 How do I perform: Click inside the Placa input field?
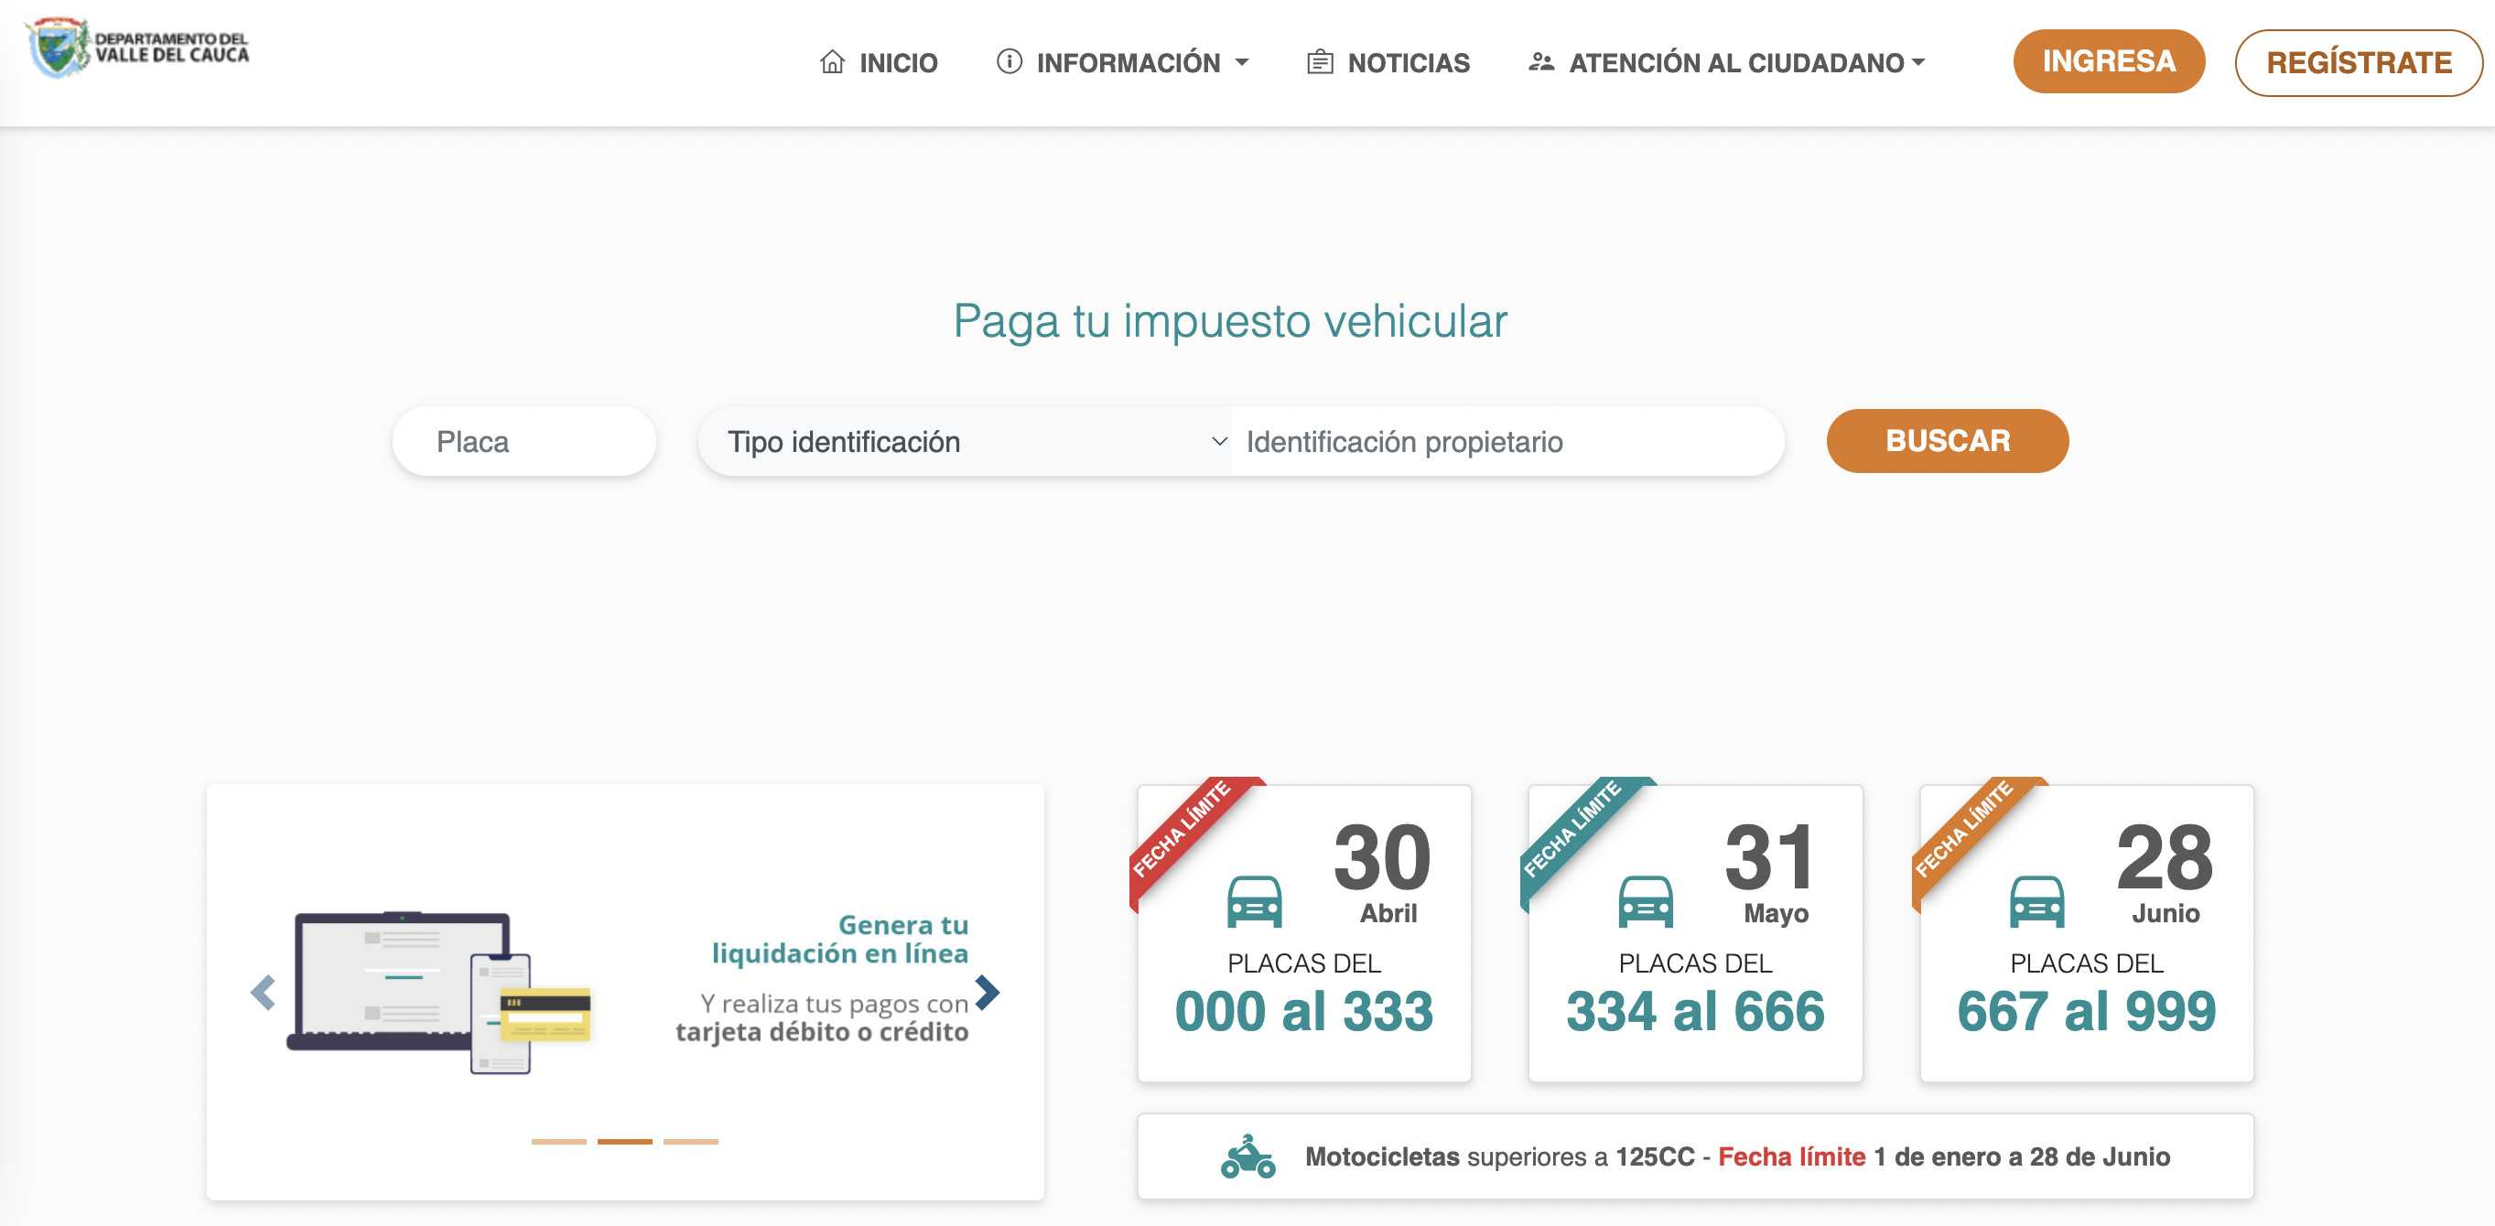524,441
